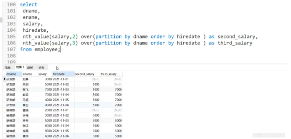Click ename on editor line 102
Viewport: 291px width, 139px height.
[30, 17]
